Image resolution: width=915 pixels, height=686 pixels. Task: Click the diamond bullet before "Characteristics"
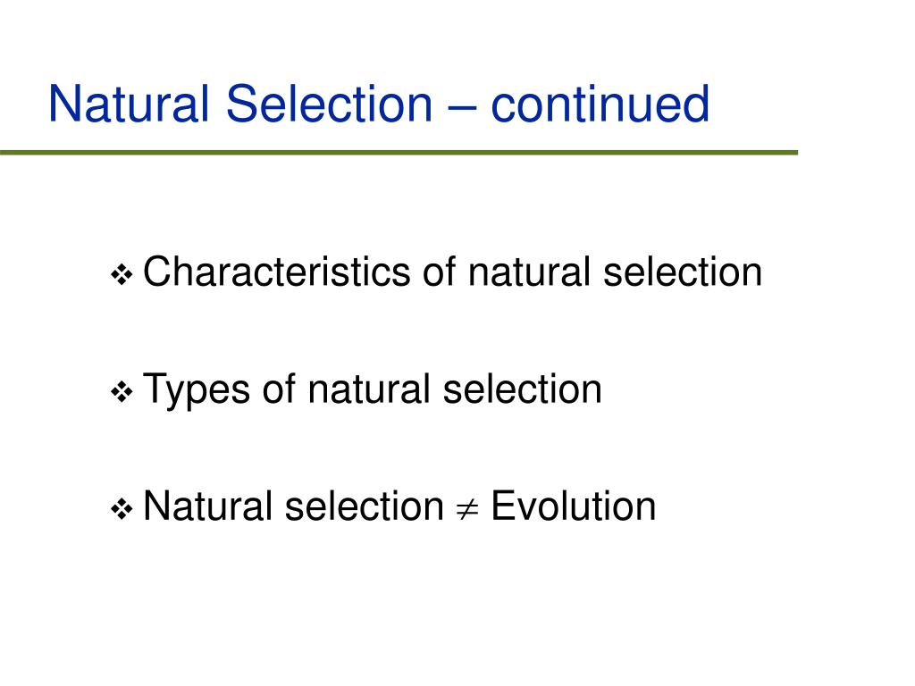pos(122,274)
